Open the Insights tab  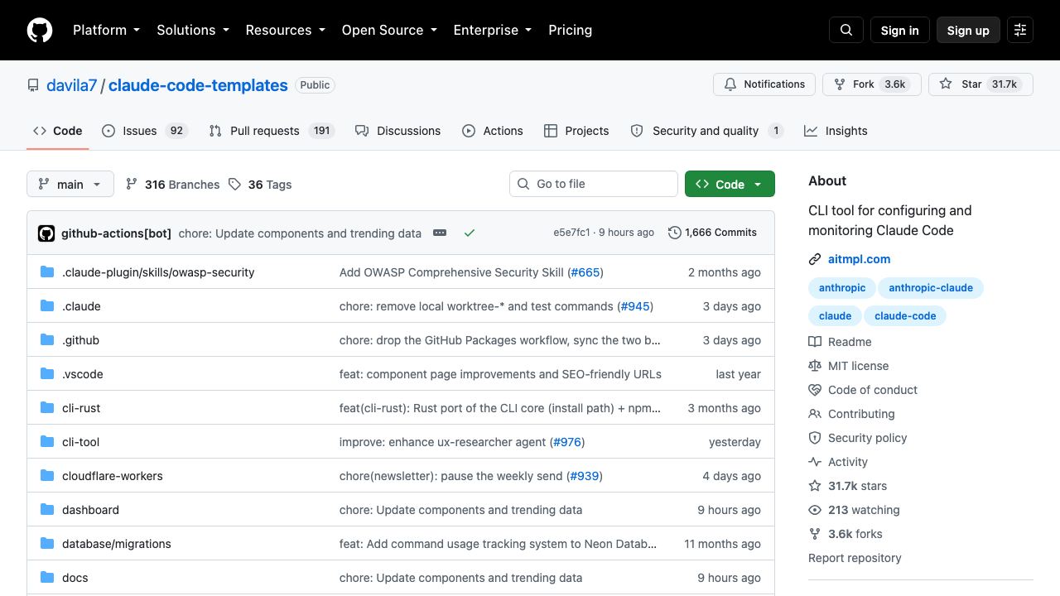[836, 131]
